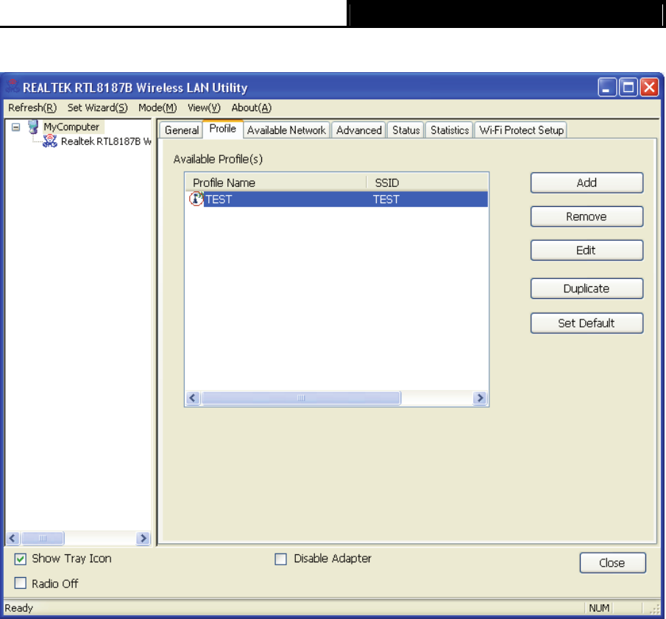The image size is (666, 619).
Task: Close the window with the red X
Action: coord(649,88)
